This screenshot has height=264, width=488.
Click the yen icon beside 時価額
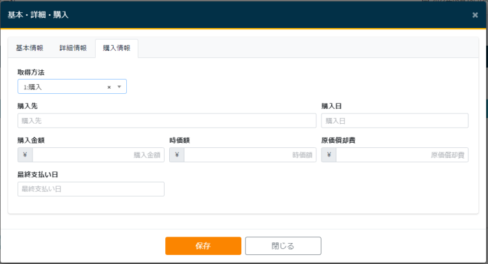176,155
